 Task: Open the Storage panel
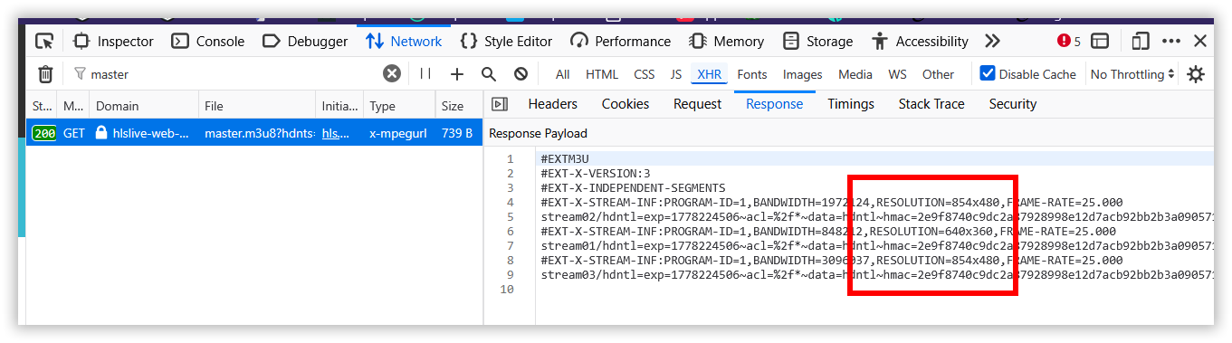[817, 41]
